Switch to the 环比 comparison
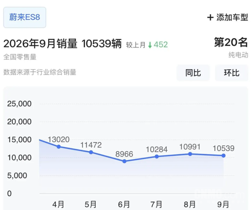 click(231, 73)
